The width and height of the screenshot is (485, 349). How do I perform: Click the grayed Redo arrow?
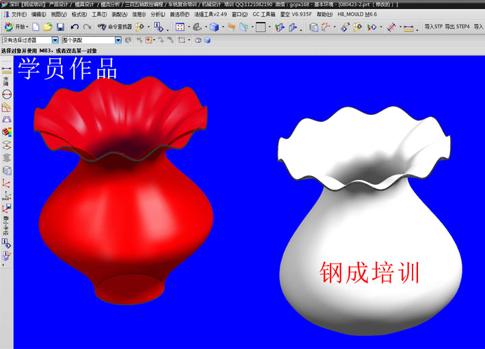pyautogui.click(x=88, y=27)
